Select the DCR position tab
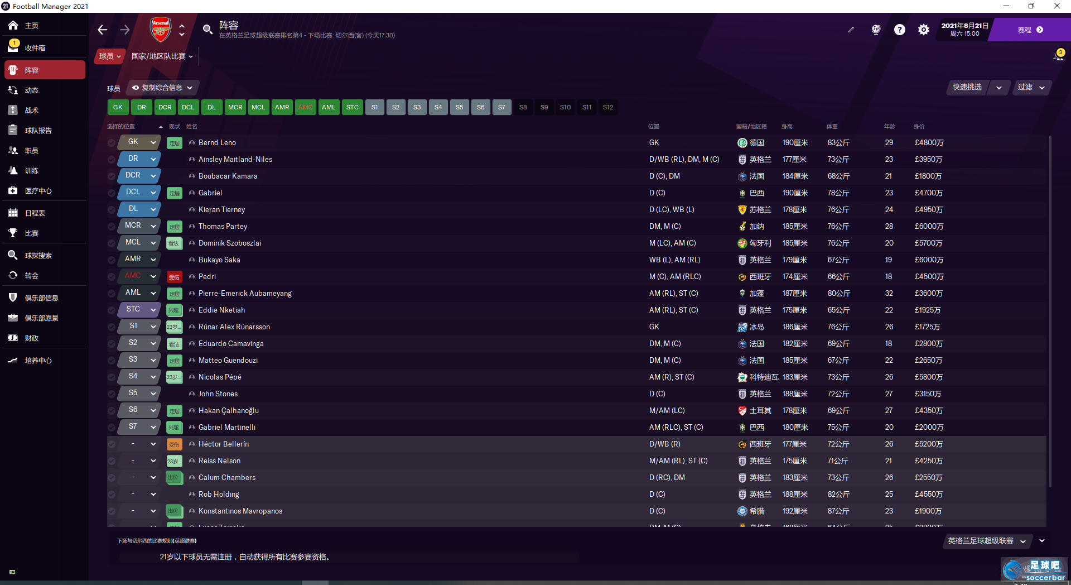Viewport: 1071px width, 585px height. tap(165, 107)
